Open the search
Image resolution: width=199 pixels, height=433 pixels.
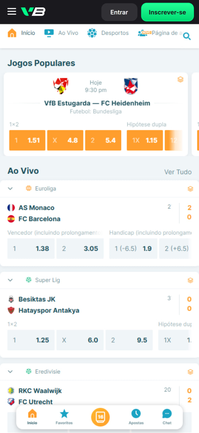[187, 36]
